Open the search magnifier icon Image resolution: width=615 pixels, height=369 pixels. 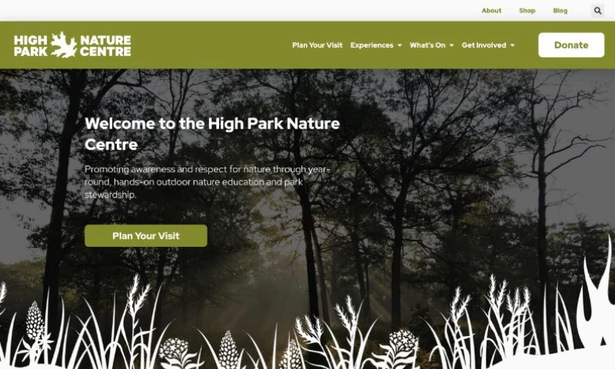(597, 11)
